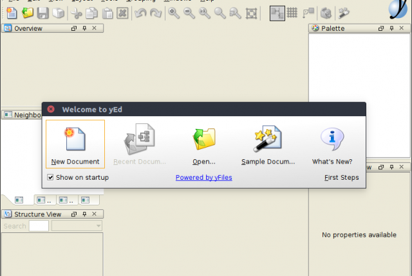Click the palette manager toolbar icon

click(x=326, y=13)
